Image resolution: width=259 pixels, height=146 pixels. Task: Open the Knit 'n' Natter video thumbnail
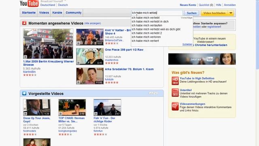(90, 37)
